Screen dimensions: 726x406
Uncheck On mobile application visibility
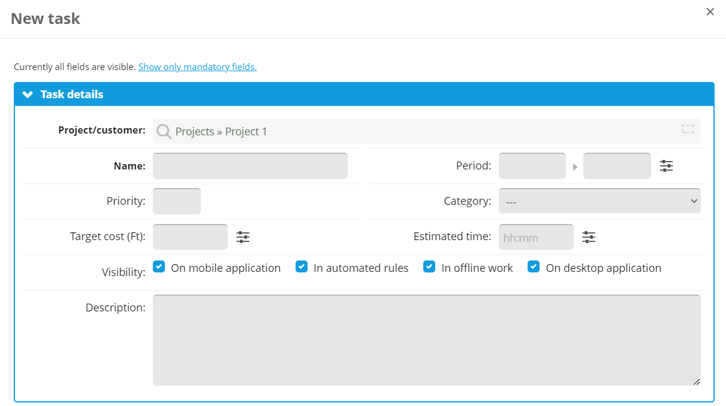(x=159, y=267)
